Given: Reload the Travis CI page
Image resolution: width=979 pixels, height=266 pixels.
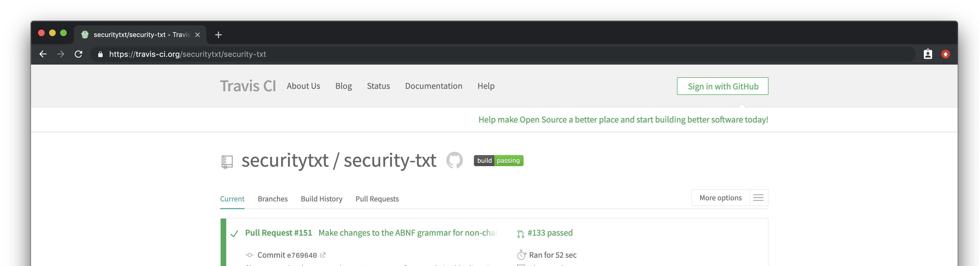Looking at the screenshot, I should pyautogui.click(x=78, y=54).
